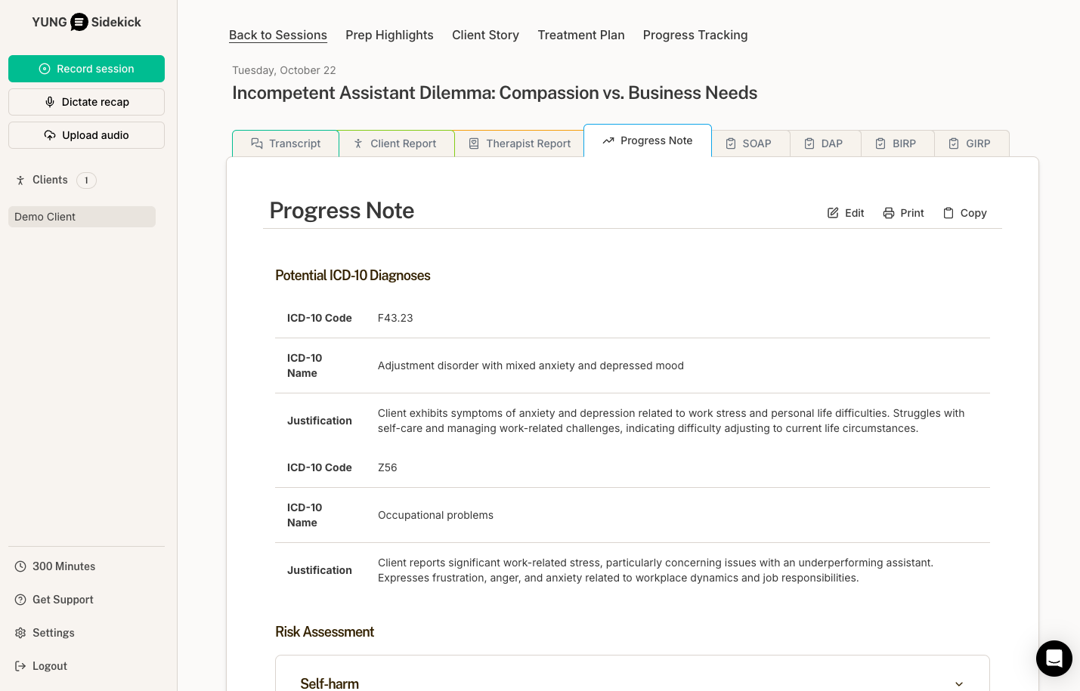Open the GIRP note tab
This screenshot has height=691, width=1080.
pos(970,143)
